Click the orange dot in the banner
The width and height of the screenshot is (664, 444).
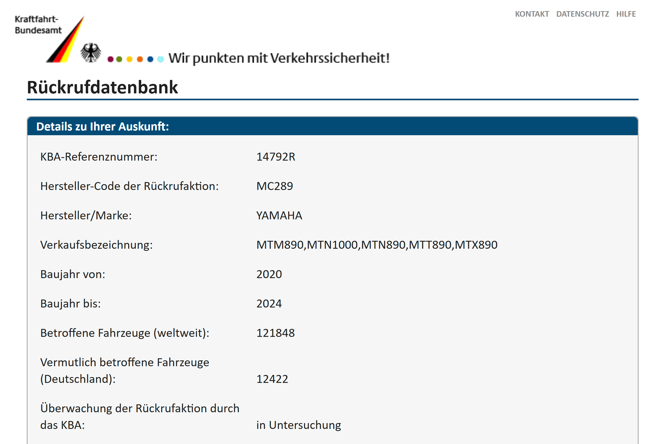click(140, 59)
